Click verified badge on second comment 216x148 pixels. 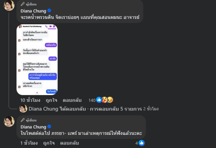click(x=49, y=126)
